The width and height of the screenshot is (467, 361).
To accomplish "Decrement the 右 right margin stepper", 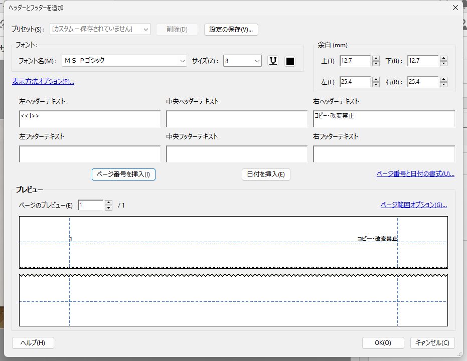I will coord(443,84).
